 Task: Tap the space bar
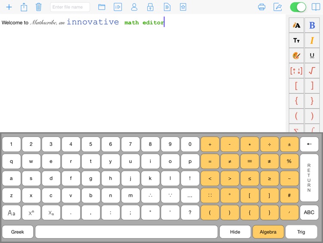tap(127, 232)
